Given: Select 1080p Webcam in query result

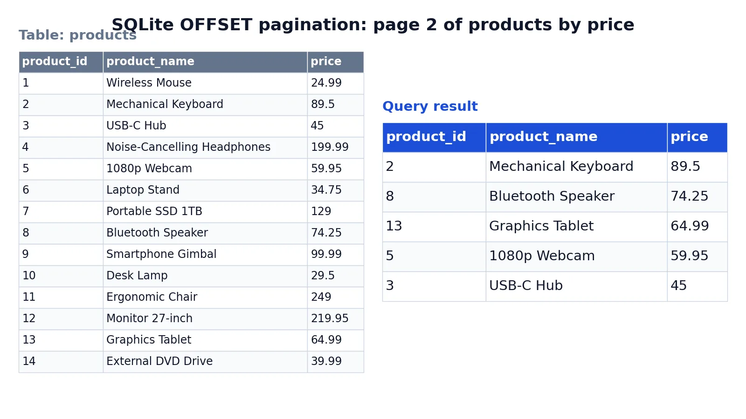Looking at the screenshot, I should (x=576, y=257).
